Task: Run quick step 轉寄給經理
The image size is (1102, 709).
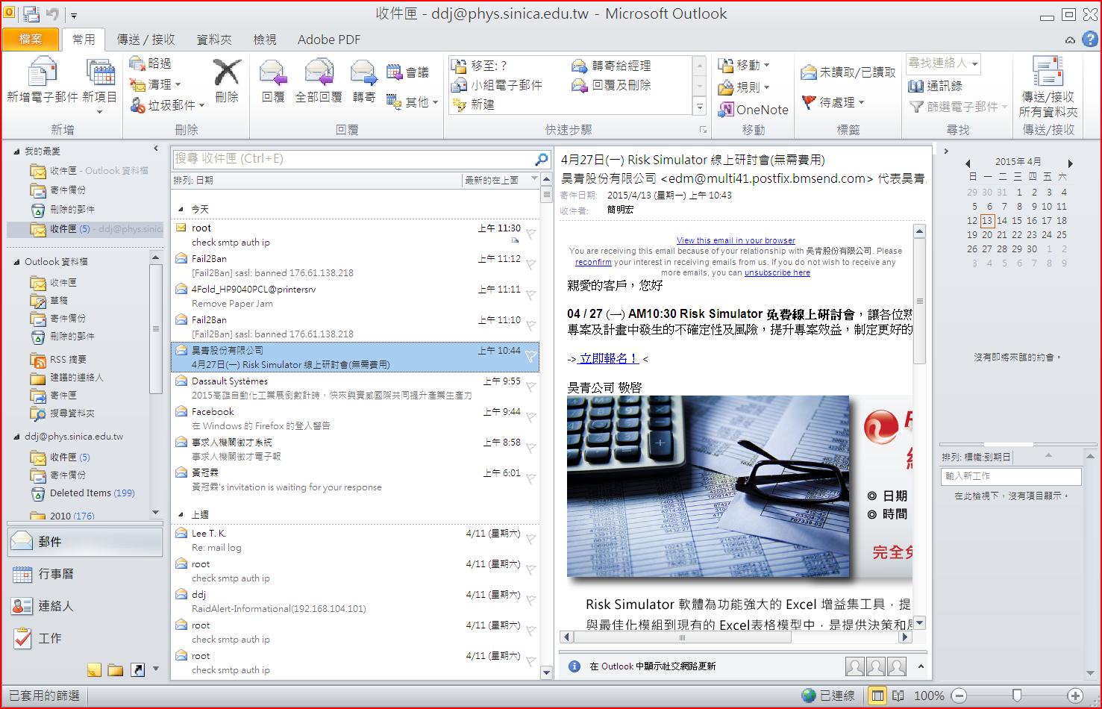Action: (611, 66)
